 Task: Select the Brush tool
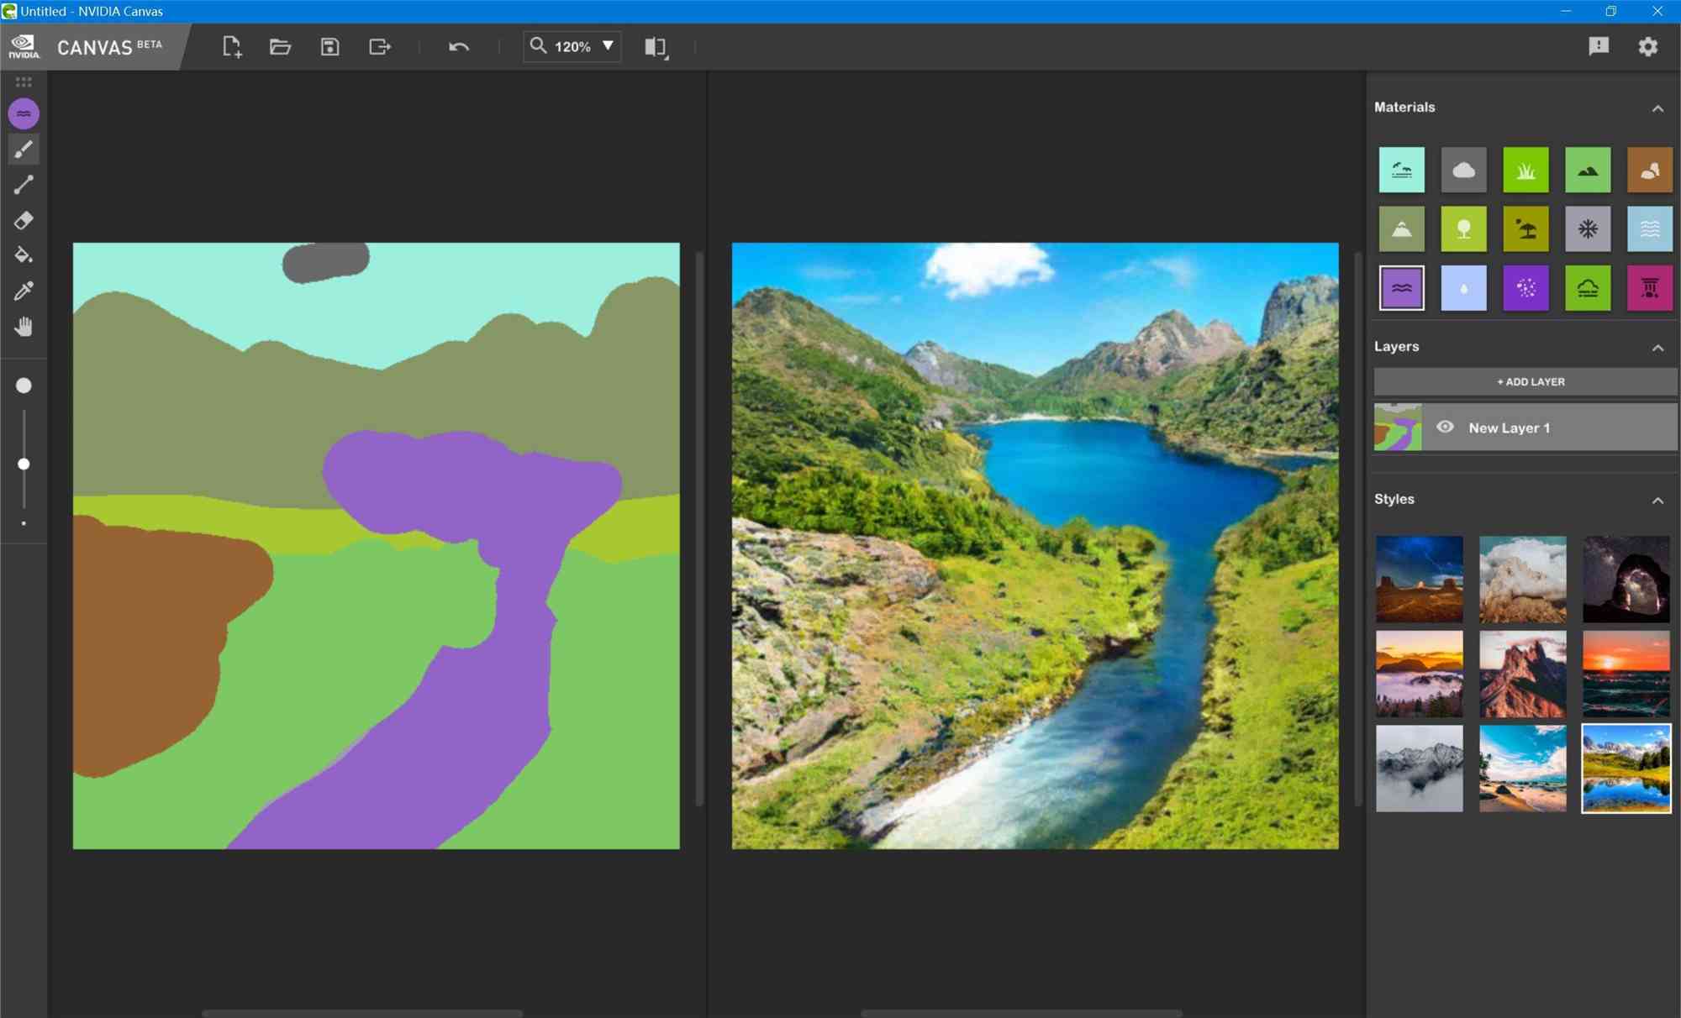tap(23, 149)
